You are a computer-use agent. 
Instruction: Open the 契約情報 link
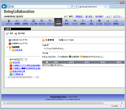pyautogui.click(x=99, y=17)
